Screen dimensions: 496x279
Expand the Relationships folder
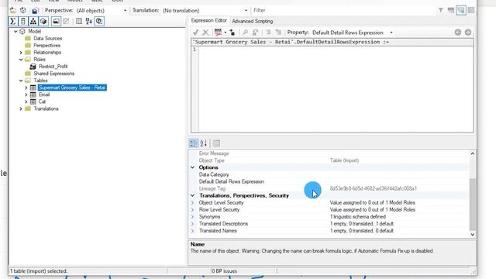pos(21,53)
